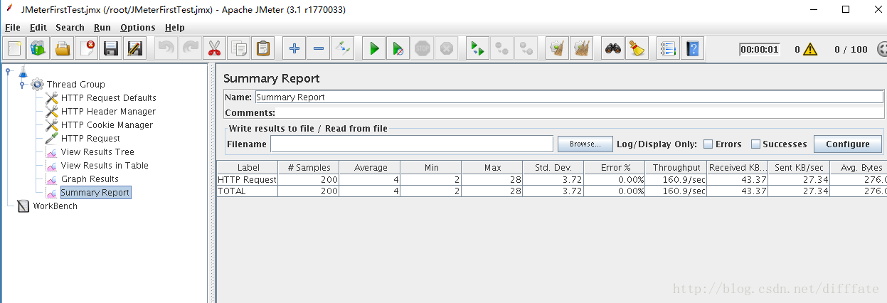The width and height of the screenshot is (887, 303).
Task: Click the Close test plan icon
Action: tap(87, 48)
